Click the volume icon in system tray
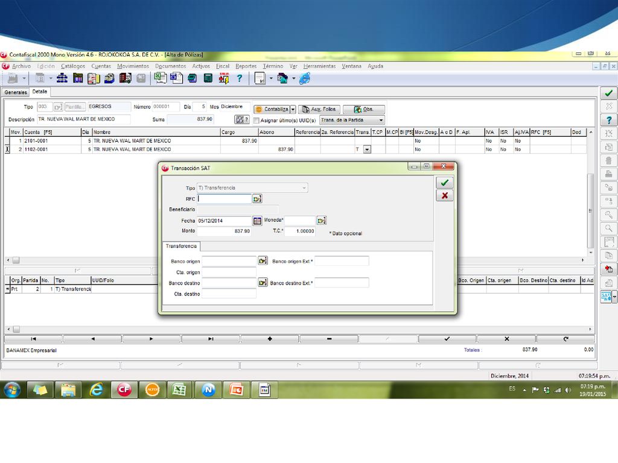The width and height of the screenshot is (618, 463). 568,390
